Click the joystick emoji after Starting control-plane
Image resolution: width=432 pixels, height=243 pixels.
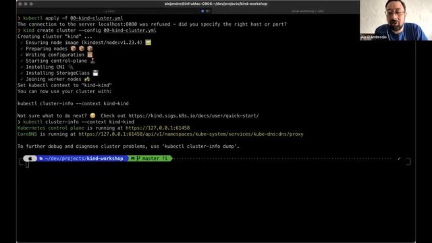(92, 61)
